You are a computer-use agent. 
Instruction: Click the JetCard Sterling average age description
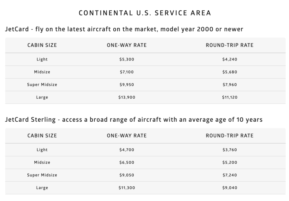pyautogui.click(x=134, y=120)
